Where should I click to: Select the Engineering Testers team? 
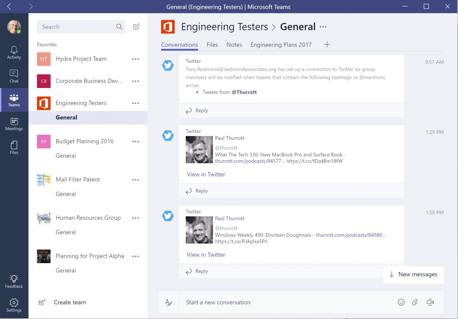point(81,103)
